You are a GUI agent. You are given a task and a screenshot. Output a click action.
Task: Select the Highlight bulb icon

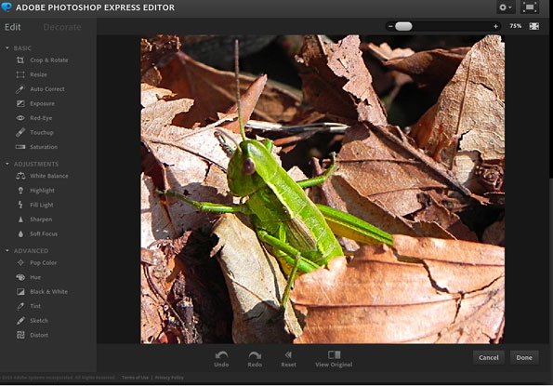click(x=20, y=191)
